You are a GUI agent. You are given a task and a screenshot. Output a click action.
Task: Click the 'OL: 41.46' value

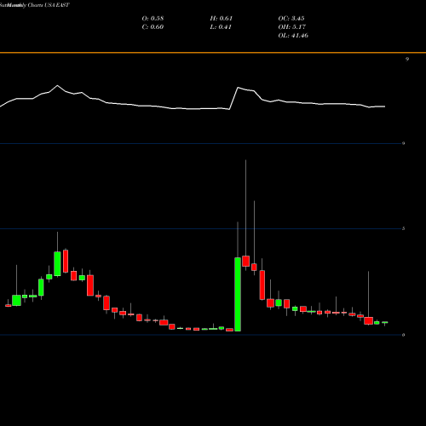(293, 36)
